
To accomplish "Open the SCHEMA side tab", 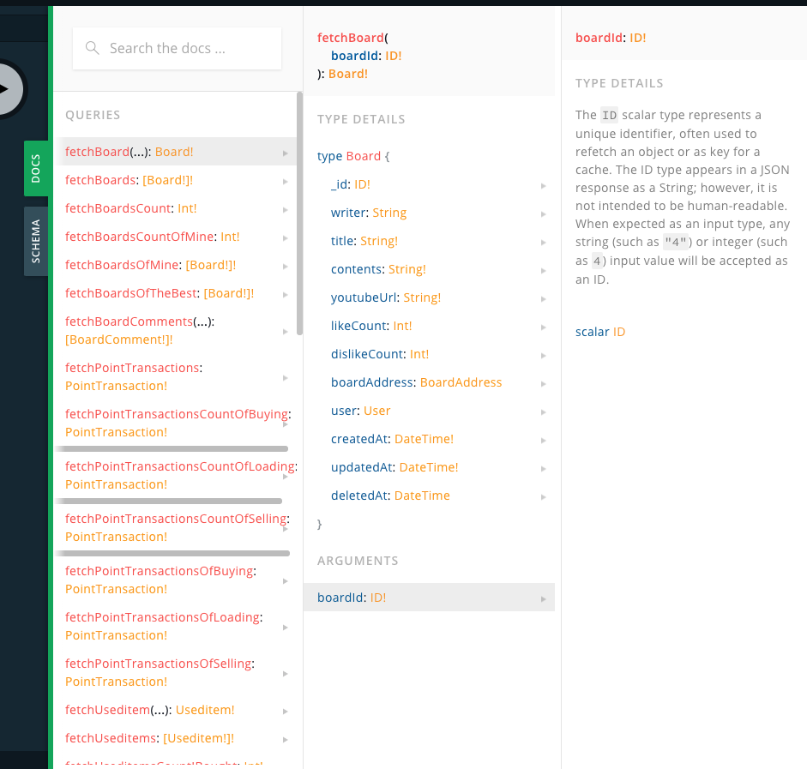I will (35, 241).
